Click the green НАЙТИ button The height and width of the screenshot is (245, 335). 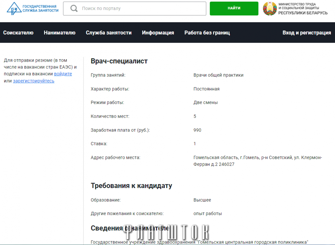(x=234, y=8)
